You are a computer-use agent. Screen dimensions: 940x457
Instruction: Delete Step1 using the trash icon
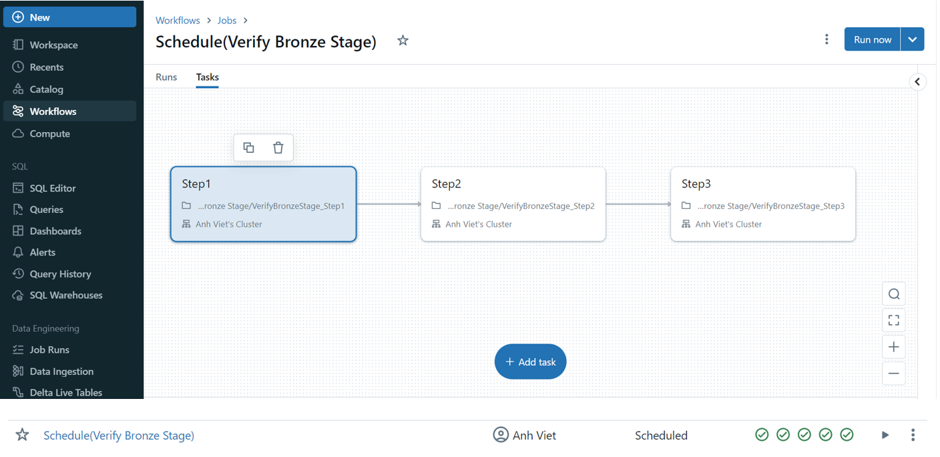tap(278, 147)
